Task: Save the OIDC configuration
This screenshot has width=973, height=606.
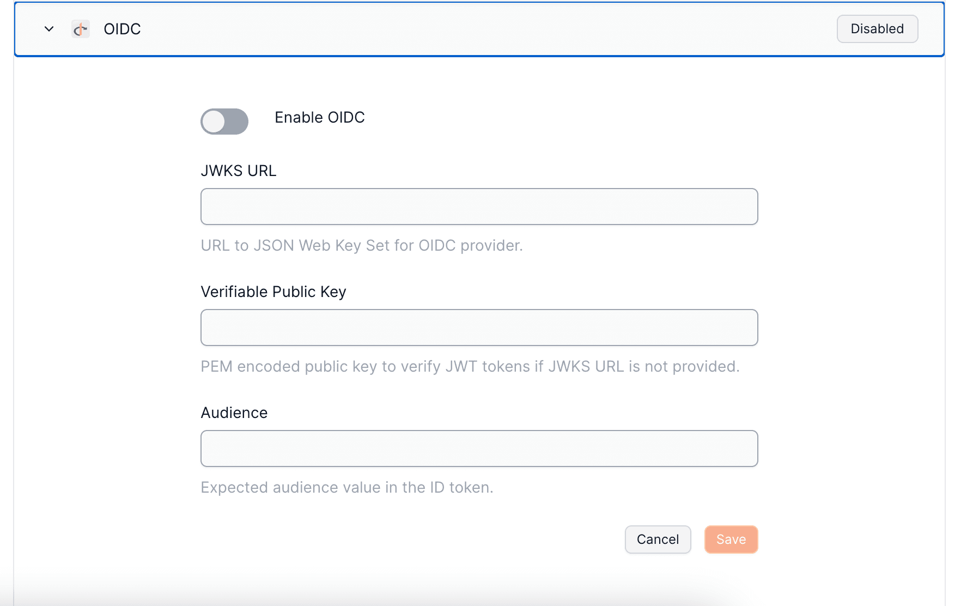Action: pyautogui.click(x=731, y=539)
